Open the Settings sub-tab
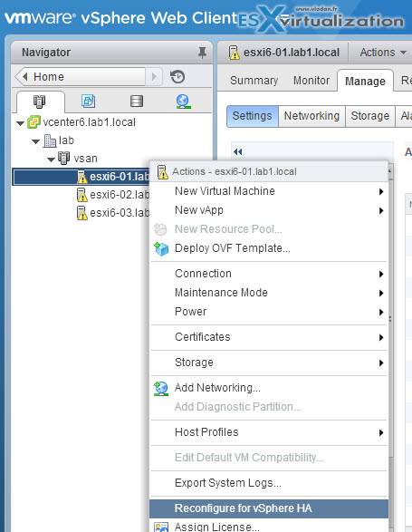 coord(253,116)
